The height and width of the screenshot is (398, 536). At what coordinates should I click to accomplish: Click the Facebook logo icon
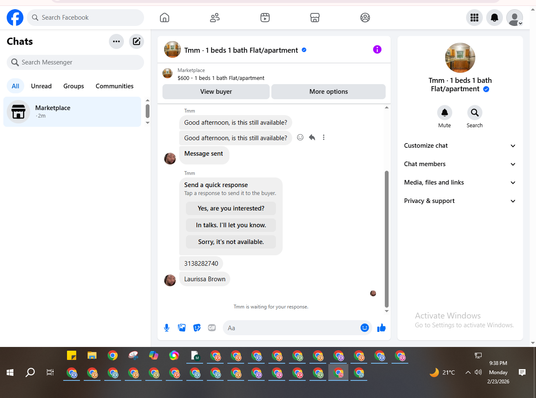pos(15,18)
